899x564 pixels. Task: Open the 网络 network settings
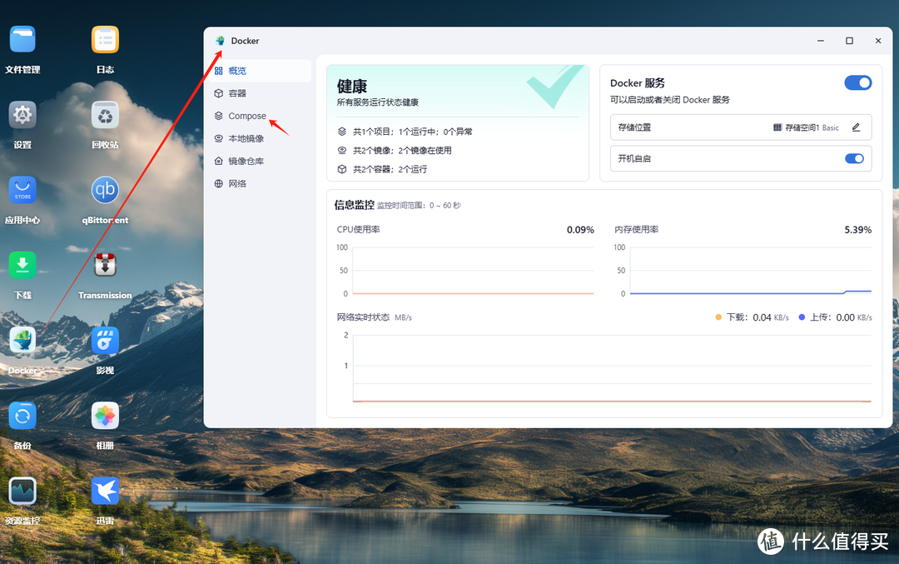[238, 182]
